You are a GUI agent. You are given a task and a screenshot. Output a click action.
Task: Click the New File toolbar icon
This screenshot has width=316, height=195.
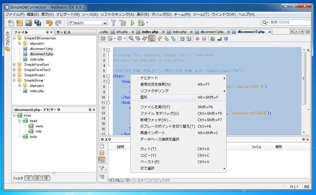pyautogui.click(x=11, y=23)
